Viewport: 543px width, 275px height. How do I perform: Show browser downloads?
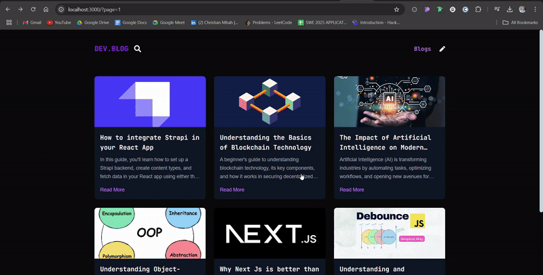(x=510, y=9)
